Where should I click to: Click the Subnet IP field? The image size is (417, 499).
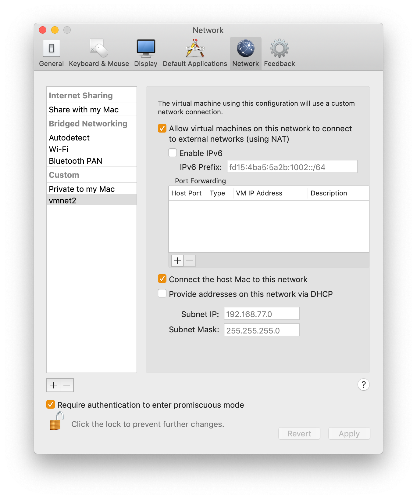262,314
